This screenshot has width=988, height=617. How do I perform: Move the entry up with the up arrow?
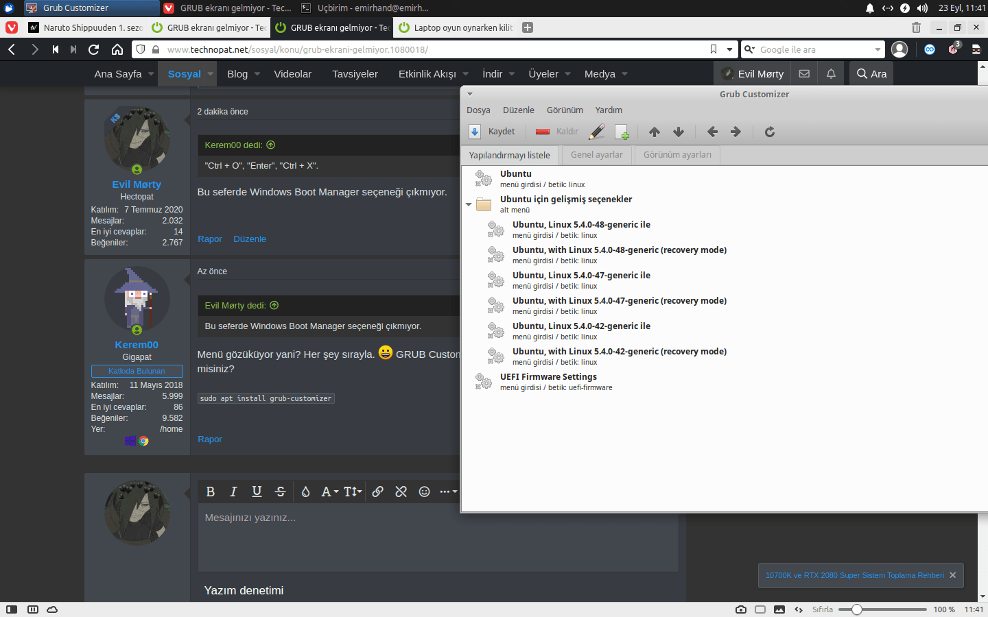(655, 132)
